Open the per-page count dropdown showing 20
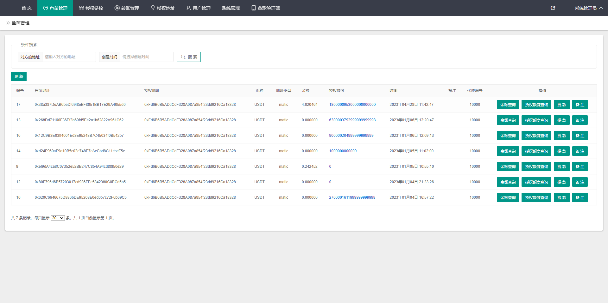Screen dimensions: 608x303 coord(58,218)
